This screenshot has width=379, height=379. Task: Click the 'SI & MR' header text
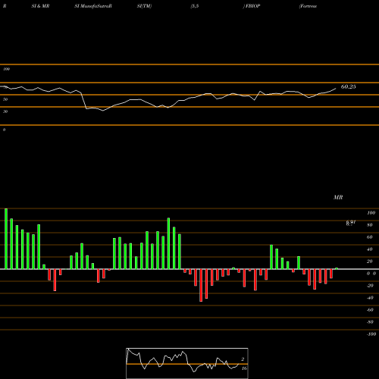(x=40, y=6)
